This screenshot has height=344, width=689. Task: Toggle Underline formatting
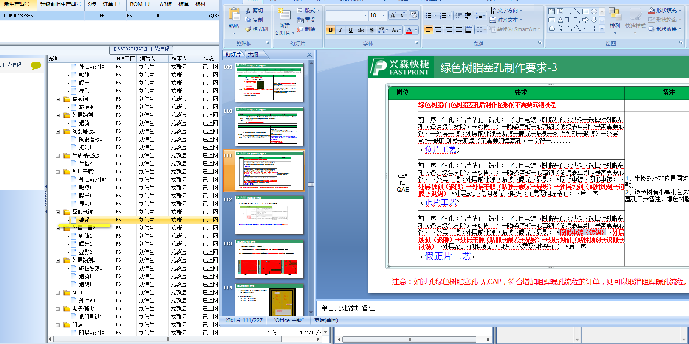click(x=350, y=30)
